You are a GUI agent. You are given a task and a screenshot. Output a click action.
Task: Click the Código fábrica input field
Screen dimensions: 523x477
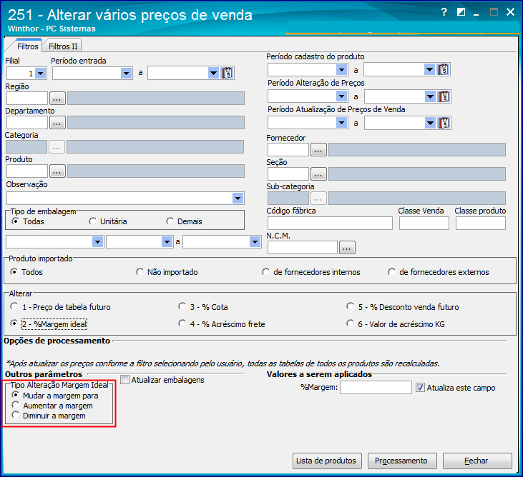click(x=330, y=223)
